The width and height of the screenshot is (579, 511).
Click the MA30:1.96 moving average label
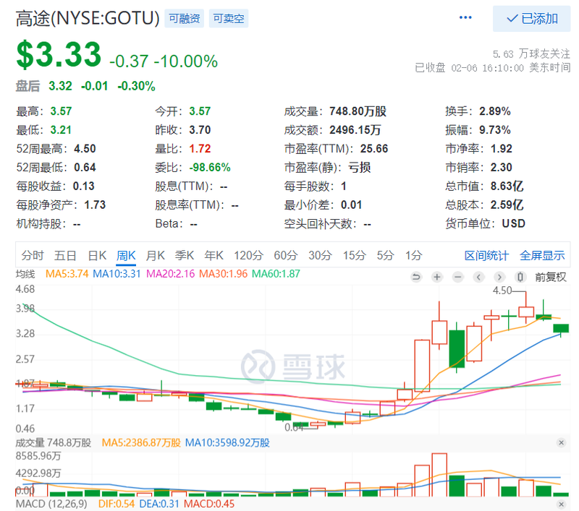[x=223, y=274]
